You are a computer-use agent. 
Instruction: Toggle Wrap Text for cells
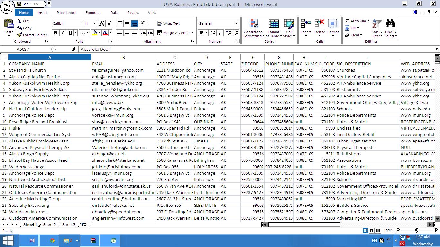click(168, 23)
